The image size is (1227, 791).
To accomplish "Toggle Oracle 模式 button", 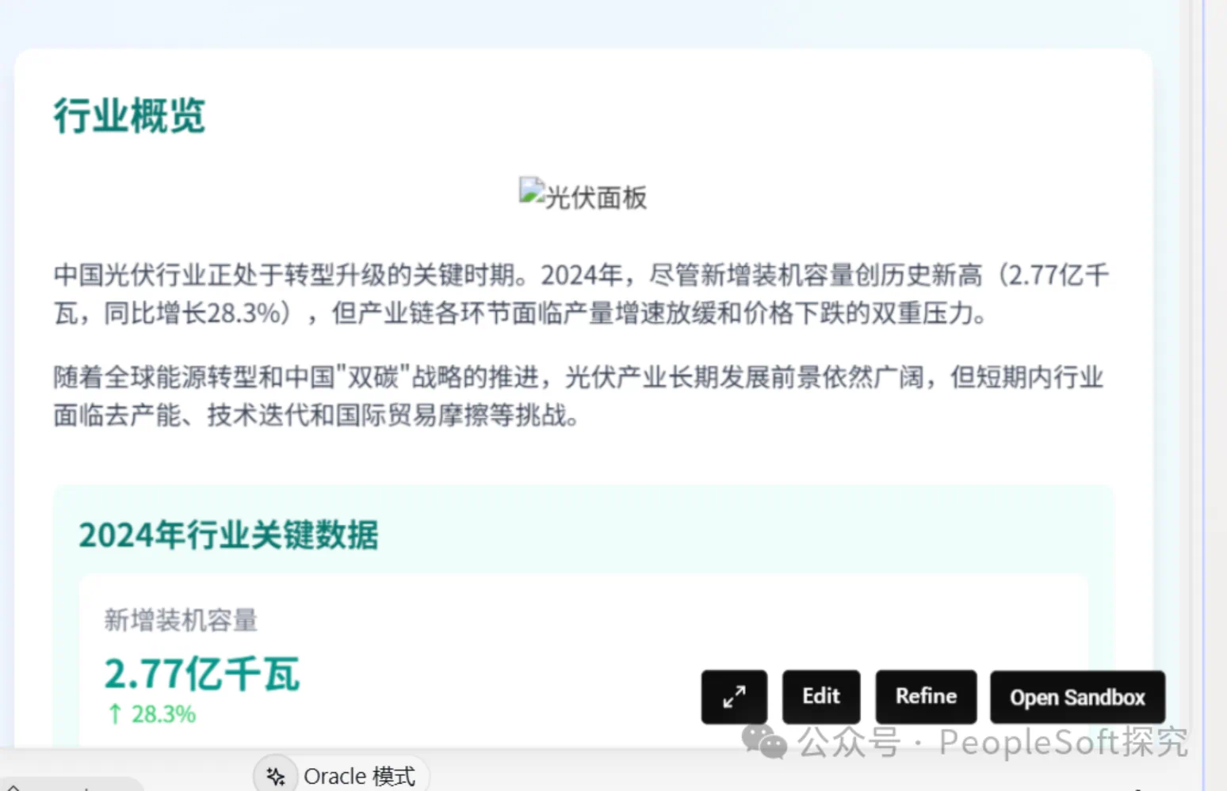I will (342, 776).
